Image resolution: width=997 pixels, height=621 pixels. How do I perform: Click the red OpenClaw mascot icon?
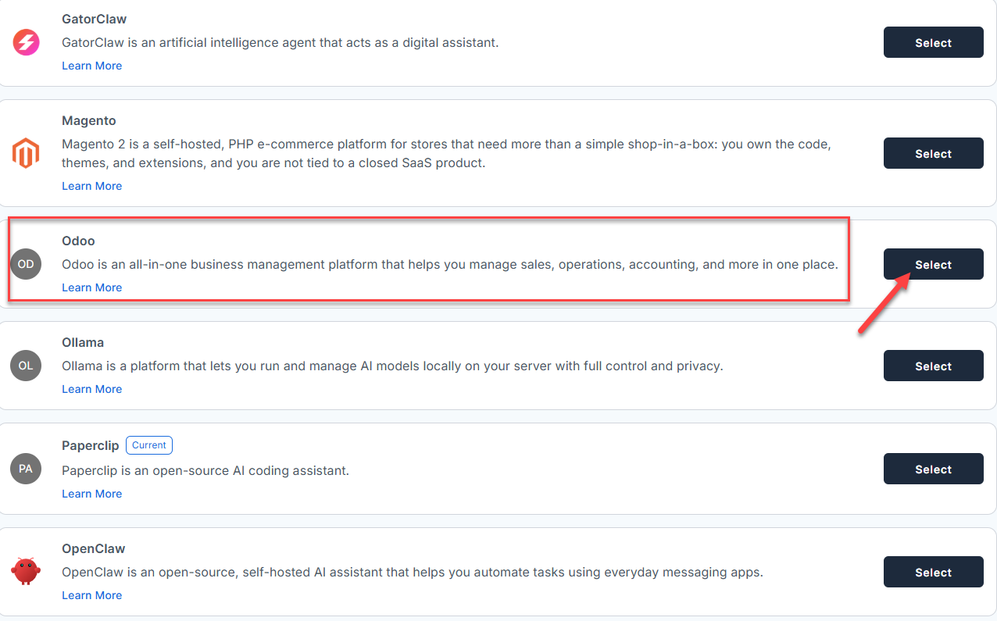pos(25,571)
